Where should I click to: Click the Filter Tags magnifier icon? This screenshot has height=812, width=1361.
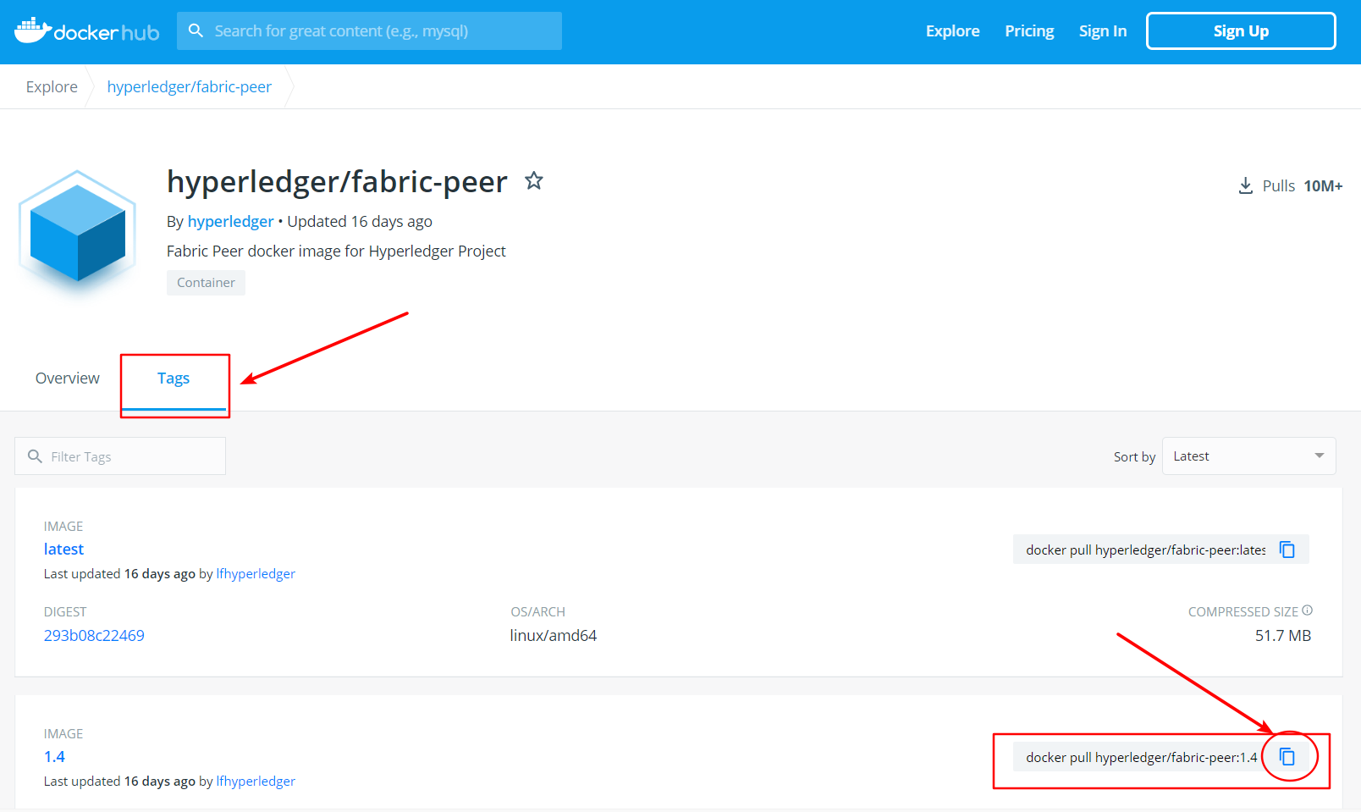[x=35, y=456]
